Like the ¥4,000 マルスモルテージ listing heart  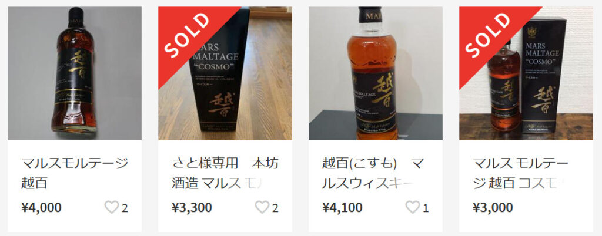pos(112,207)
